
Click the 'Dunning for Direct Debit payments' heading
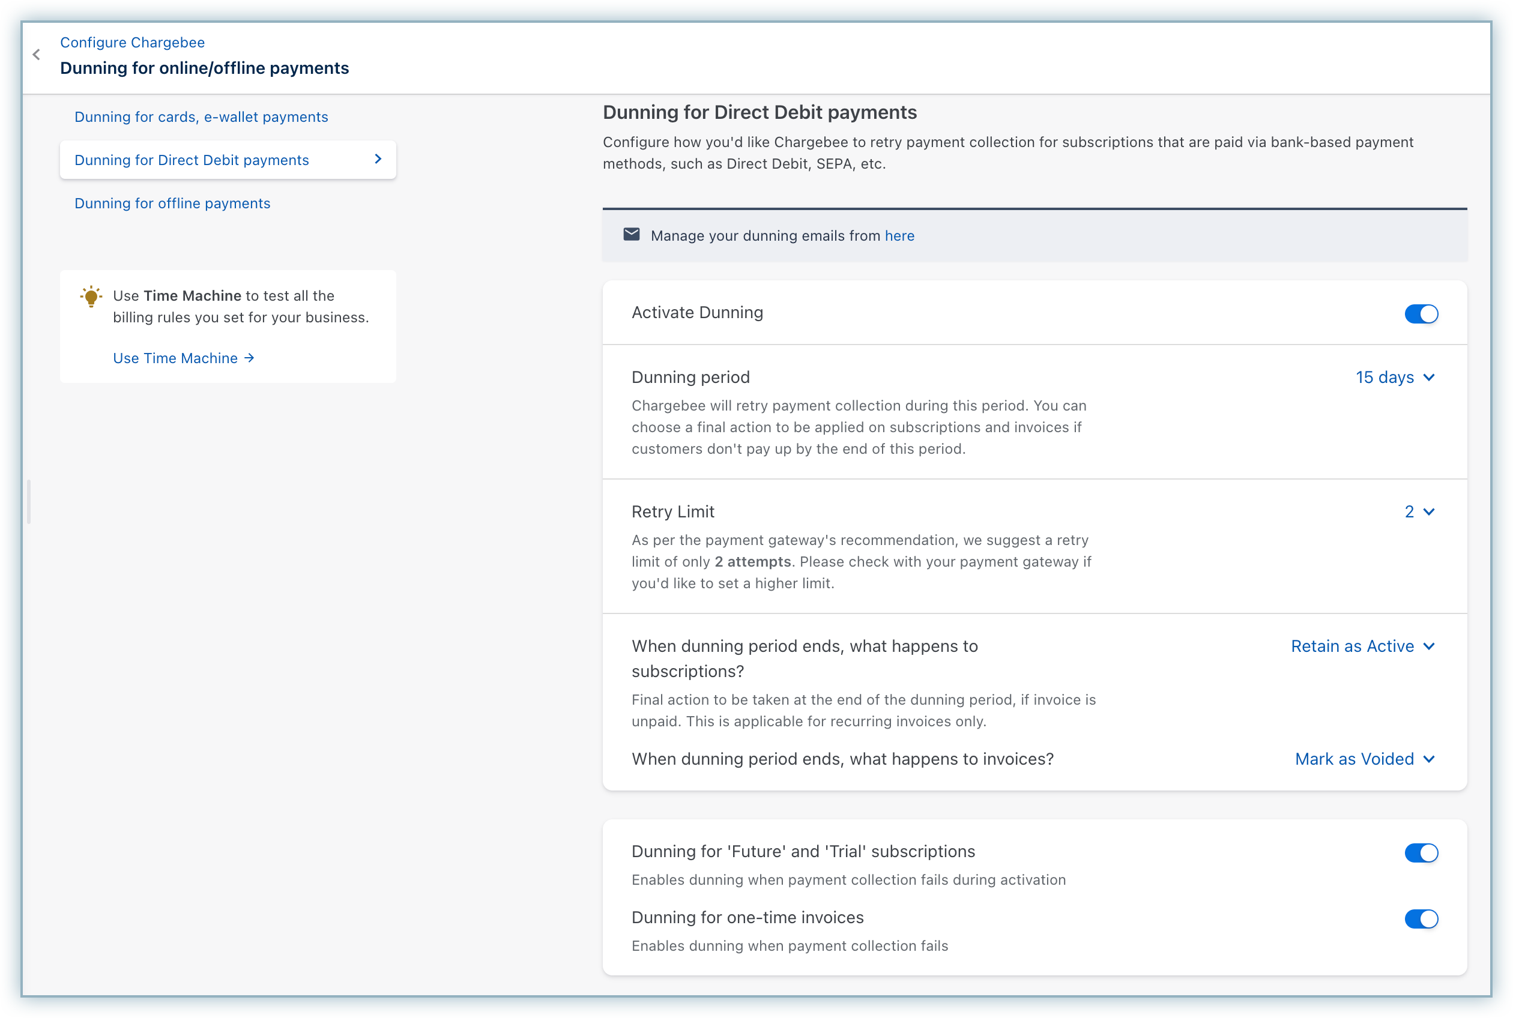click(760, 112)
